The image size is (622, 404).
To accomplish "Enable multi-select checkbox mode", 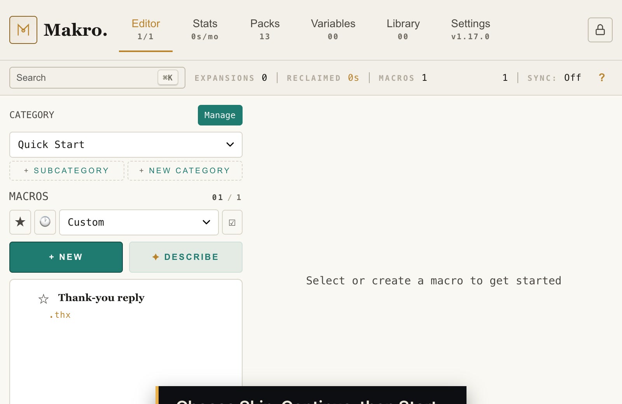I will click(232, 222).
